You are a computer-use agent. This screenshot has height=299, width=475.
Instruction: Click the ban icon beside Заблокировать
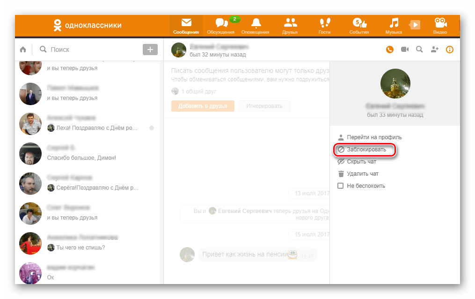[341, 149]
